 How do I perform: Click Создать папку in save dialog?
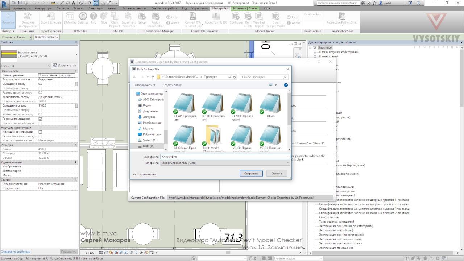pyautogui.click(x=172, y=85)
